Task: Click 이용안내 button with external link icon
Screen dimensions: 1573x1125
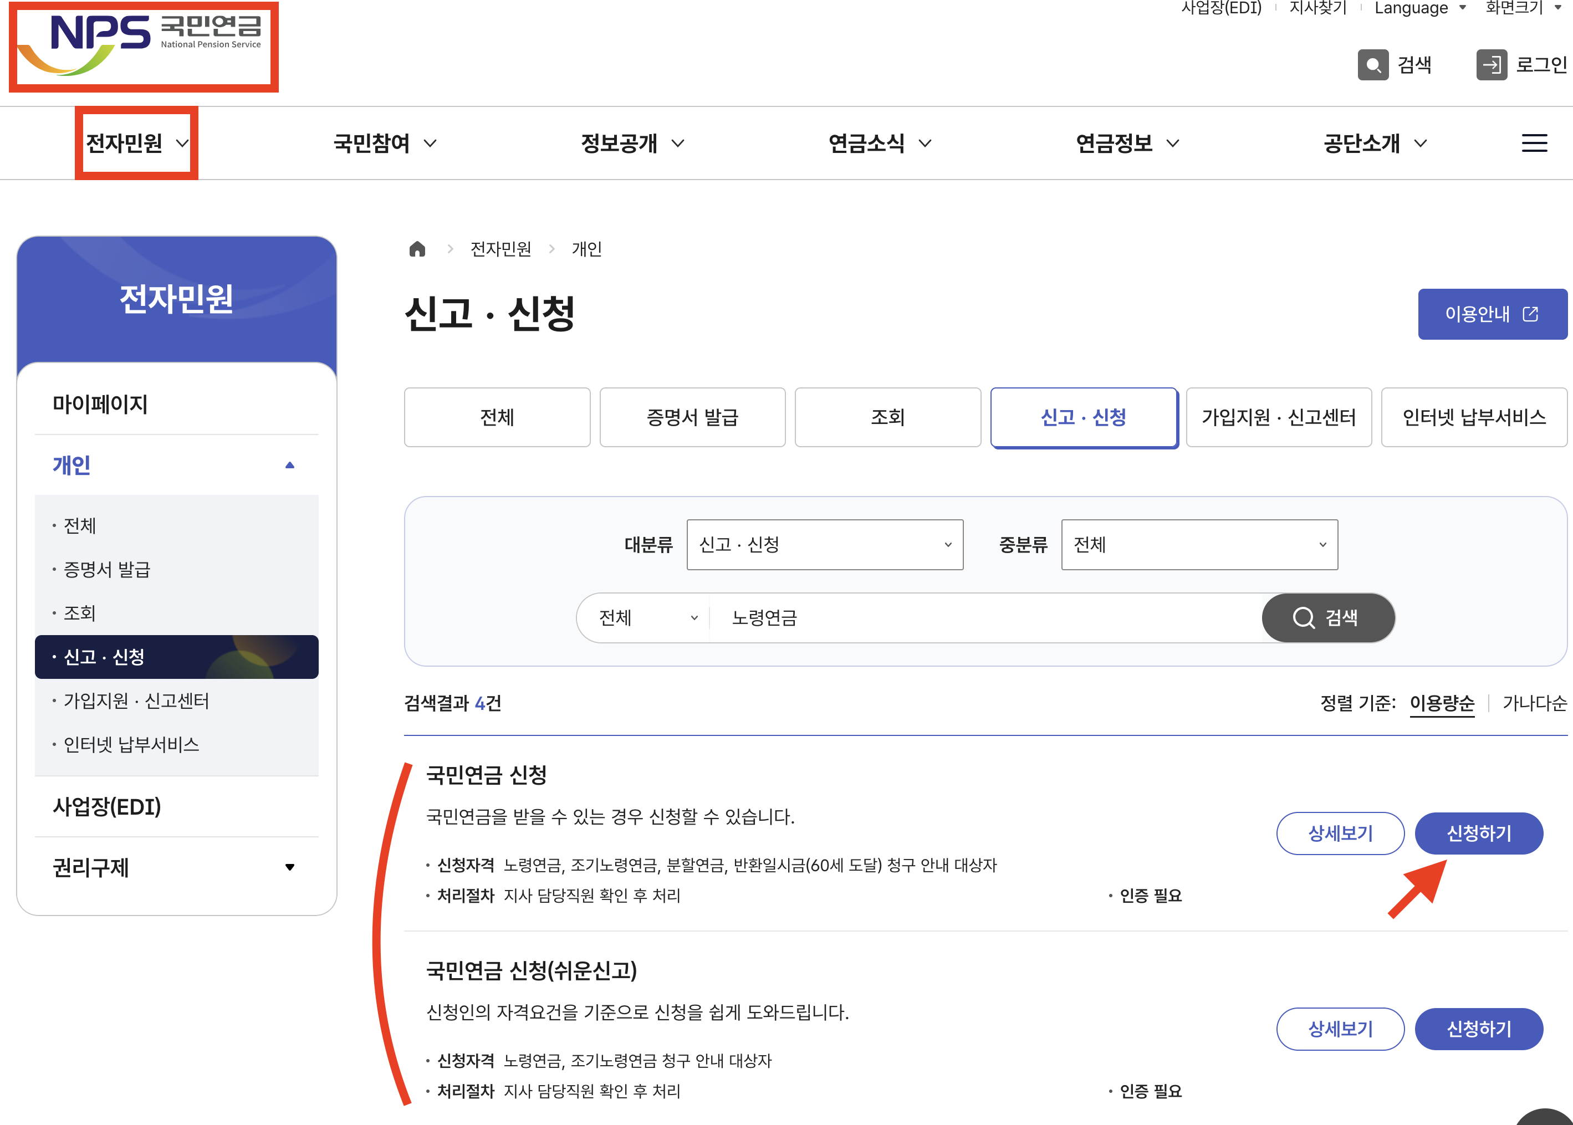Action: [x=1492, y=314]
